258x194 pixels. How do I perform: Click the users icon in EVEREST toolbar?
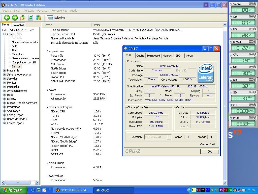pos(38,18)
